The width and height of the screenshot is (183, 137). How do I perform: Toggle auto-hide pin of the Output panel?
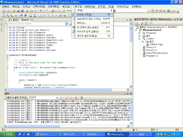128,94
